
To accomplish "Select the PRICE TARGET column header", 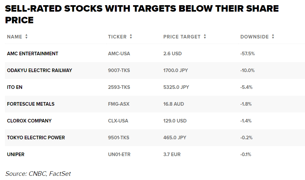I will click(x=182, y=37).
